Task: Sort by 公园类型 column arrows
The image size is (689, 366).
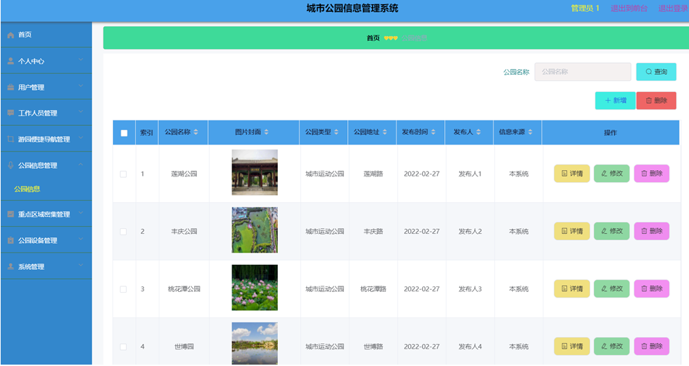Action: [336, 132]
